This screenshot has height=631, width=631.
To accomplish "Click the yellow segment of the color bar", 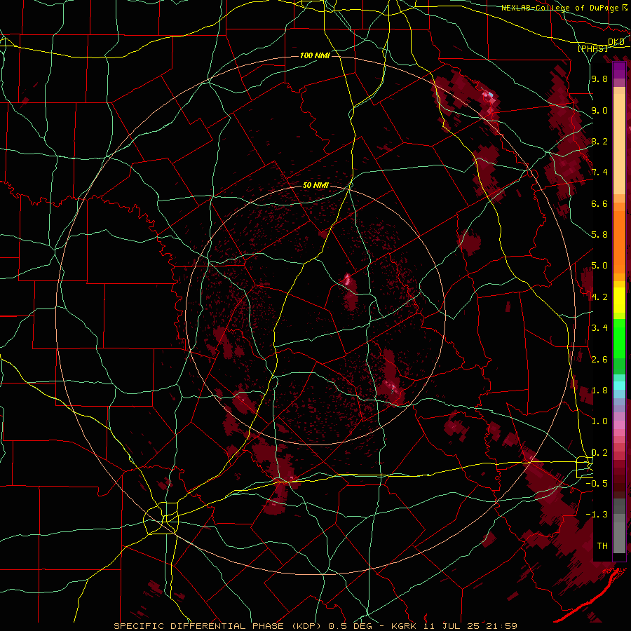I will pos(619,300).
